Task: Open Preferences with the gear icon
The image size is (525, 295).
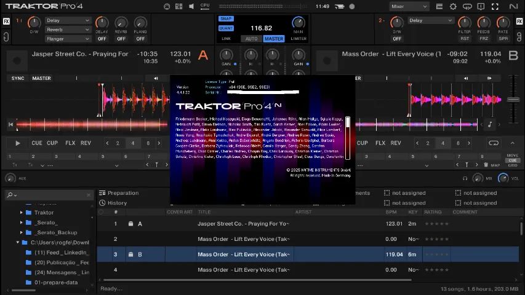Action: (453, 6)
